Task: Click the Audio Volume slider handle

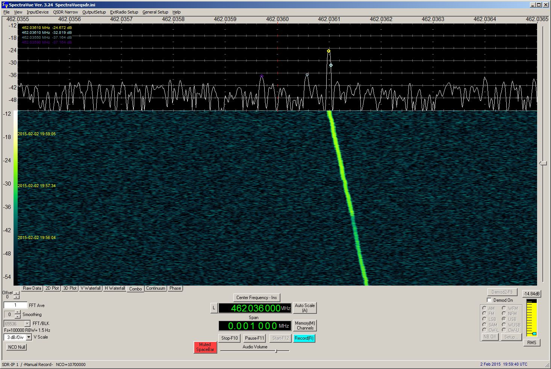Action: [276, 351]
